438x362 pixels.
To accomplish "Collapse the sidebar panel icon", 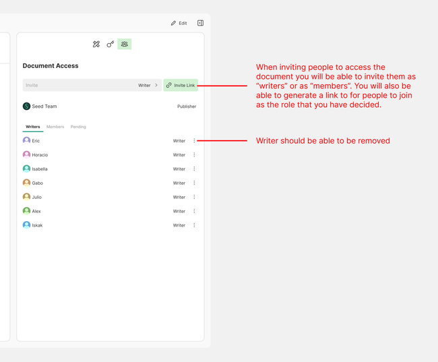I will point(200,23).
